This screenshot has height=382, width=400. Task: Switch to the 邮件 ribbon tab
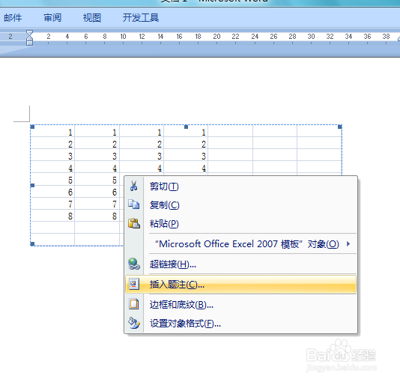tap(13, 17)
